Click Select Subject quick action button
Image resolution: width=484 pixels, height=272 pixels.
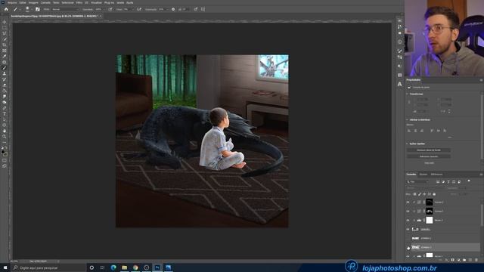(429, 156)
